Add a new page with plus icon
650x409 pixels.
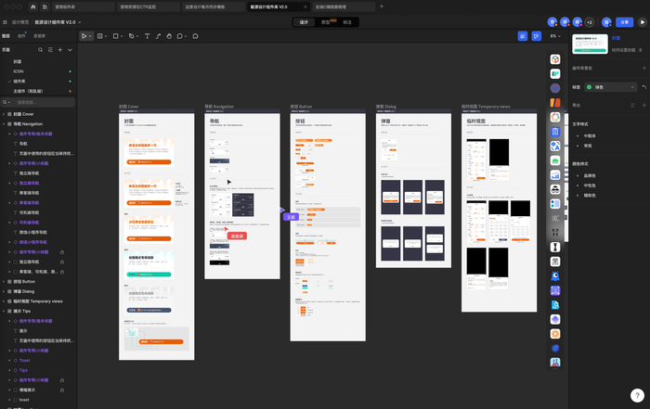[x=59, y=49]
